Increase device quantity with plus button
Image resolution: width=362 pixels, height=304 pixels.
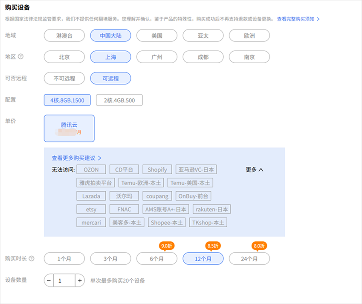79,281
